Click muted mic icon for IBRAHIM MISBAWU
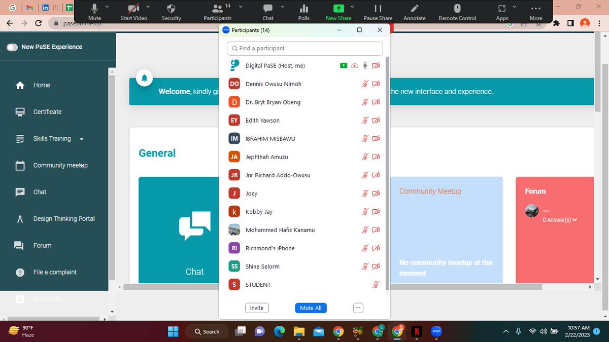609x342 pixels. tap(364, 139)
